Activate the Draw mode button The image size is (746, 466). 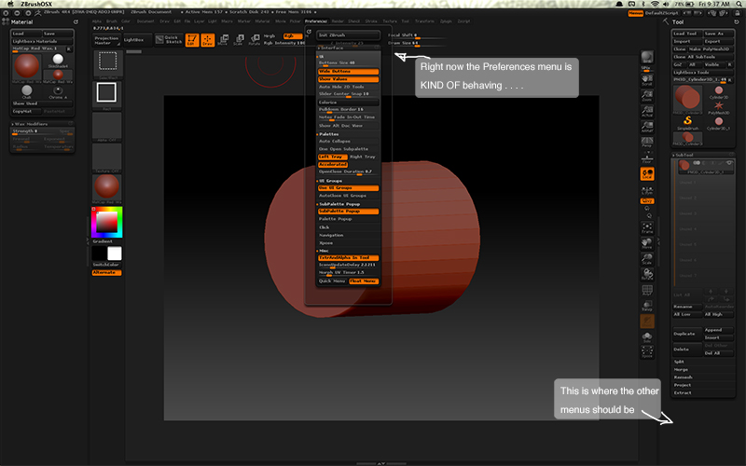click(208, 40)
